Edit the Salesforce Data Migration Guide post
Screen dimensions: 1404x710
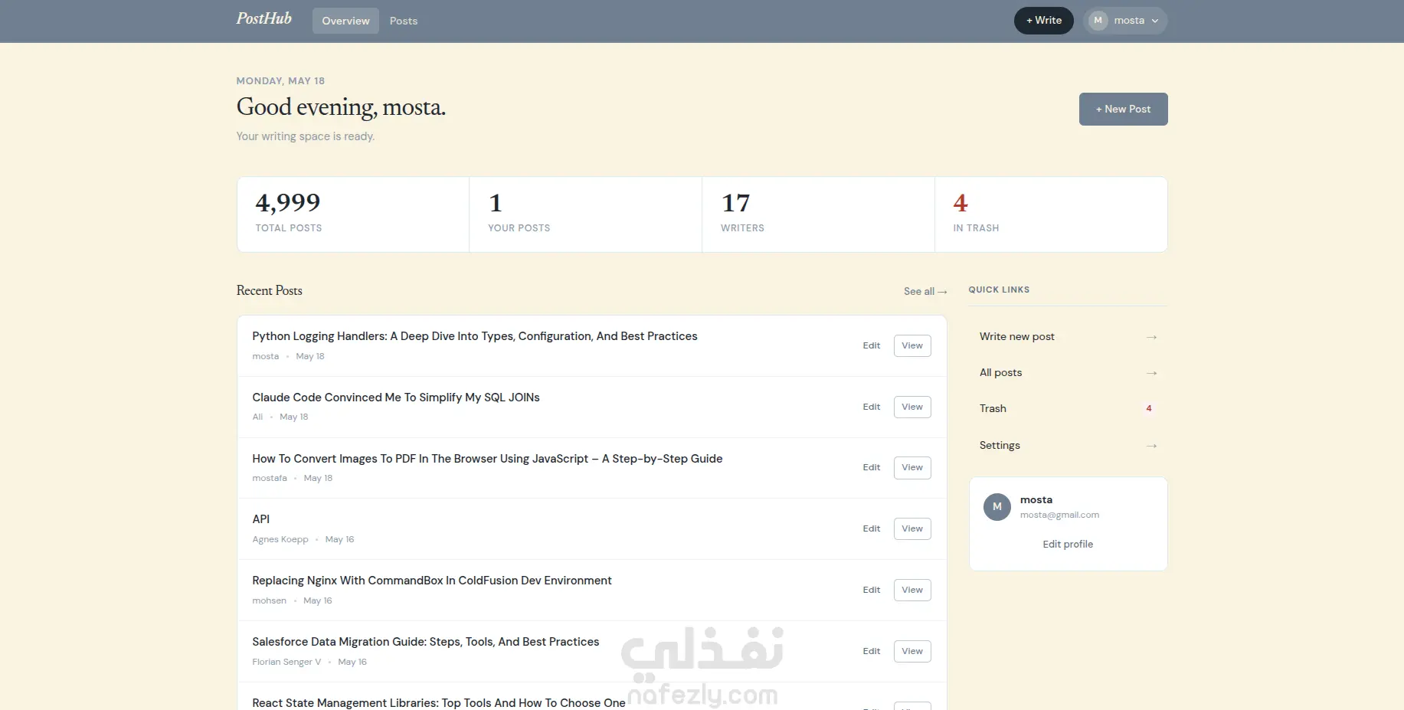tap(872, 651)
